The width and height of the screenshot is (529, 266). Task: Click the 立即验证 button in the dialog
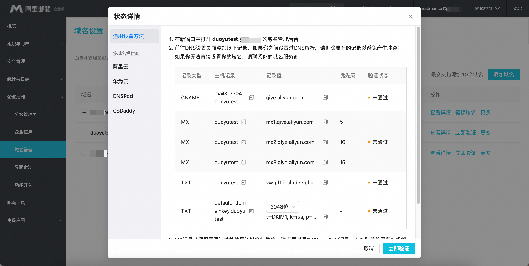pos(399,249)
